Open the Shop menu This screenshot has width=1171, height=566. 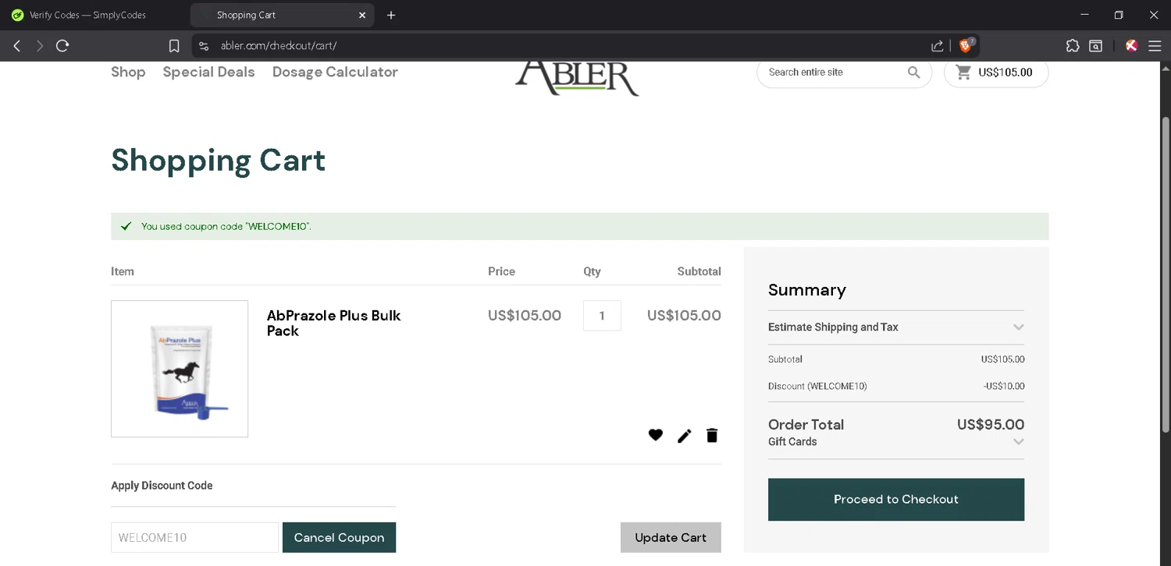[128, 72]
